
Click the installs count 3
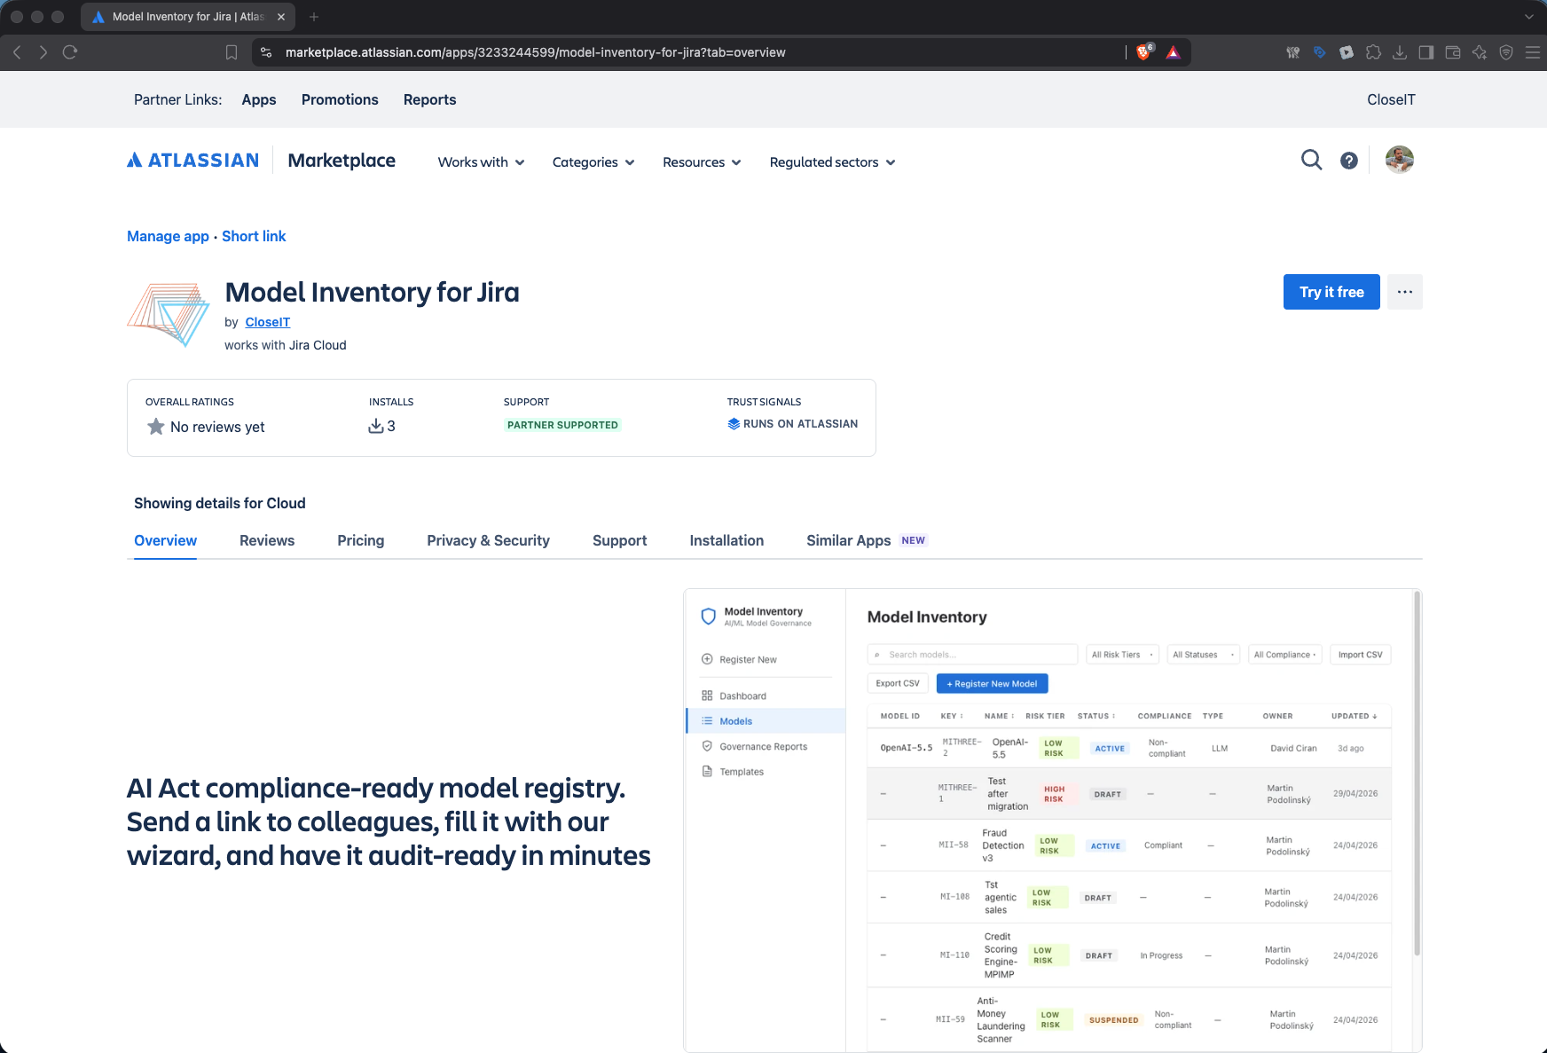[391, 426]
